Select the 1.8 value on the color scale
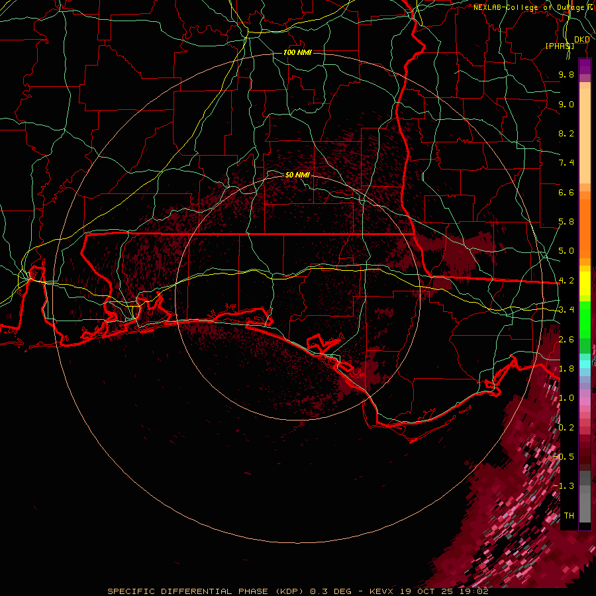Screen dimensions: 596x596 [566, 369]
